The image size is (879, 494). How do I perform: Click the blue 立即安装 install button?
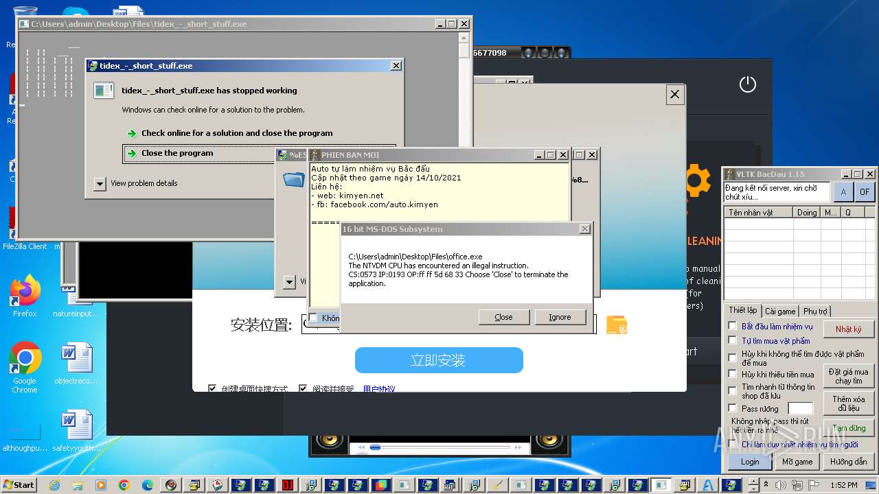[439, 360]
